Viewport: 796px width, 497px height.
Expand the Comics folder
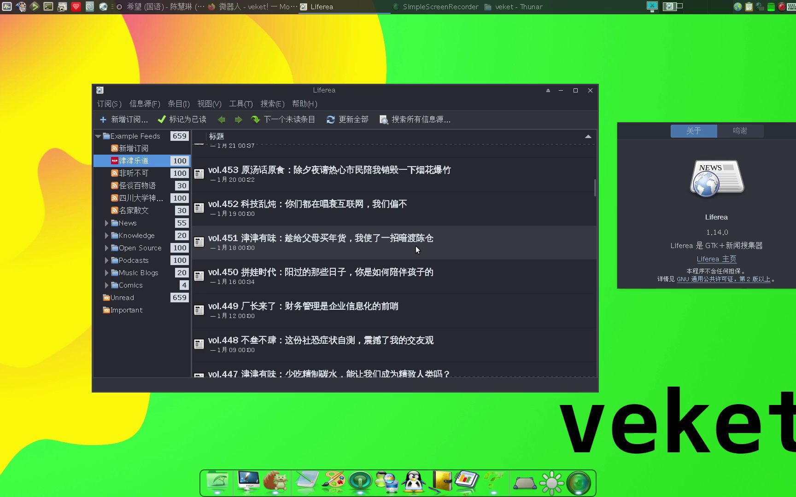pos(106,285)
